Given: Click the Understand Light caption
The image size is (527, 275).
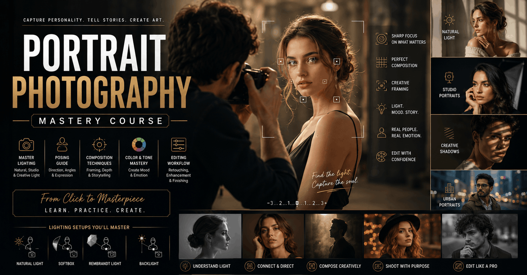Looking at the screenshot, I should click(x=211, y=266).
